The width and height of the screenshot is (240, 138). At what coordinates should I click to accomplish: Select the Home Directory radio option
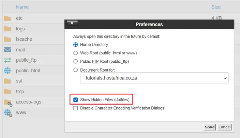75,45
